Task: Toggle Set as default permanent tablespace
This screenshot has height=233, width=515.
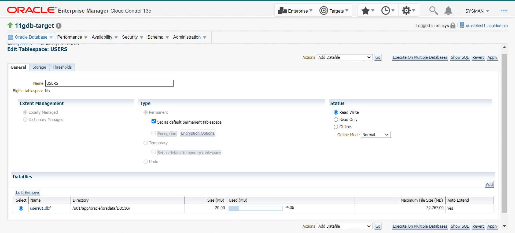Action: 154,121
